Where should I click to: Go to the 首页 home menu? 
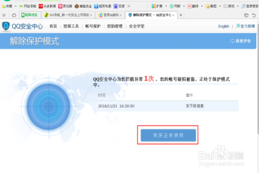click(x=53, y=26)
